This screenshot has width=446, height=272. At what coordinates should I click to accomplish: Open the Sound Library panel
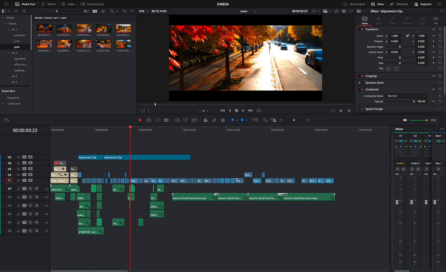point(92,4)
